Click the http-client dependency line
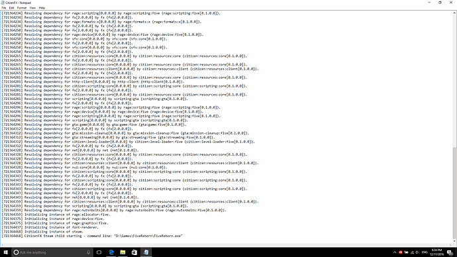Image resolution: width=457 pixels, height=257 pixels. point(93,82)
